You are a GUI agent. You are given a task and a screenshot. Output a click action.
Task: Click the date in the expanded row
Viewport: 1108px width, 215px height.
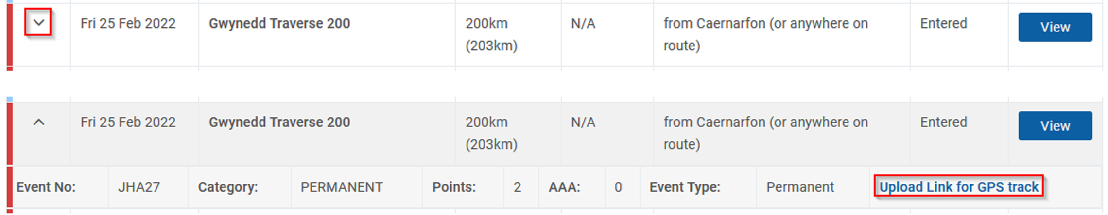coord(128,122)
